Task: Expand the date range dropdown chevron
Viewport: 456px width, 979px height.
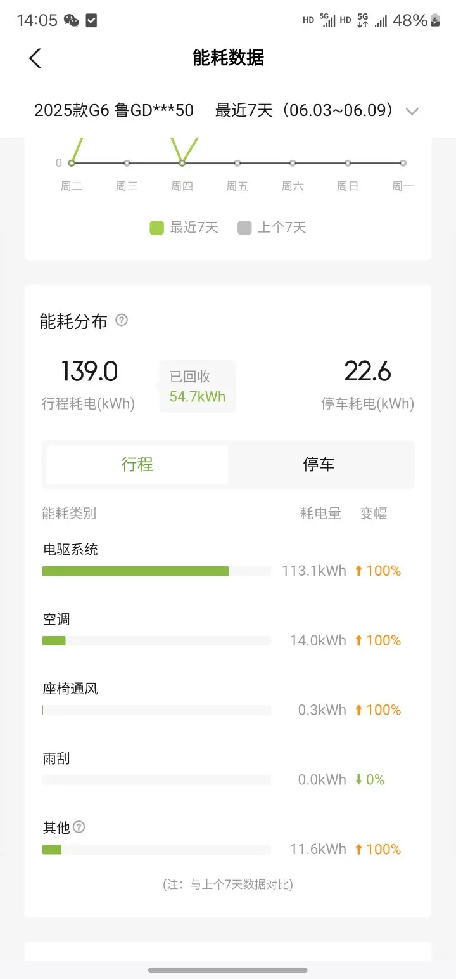Action: click(412, 112)
